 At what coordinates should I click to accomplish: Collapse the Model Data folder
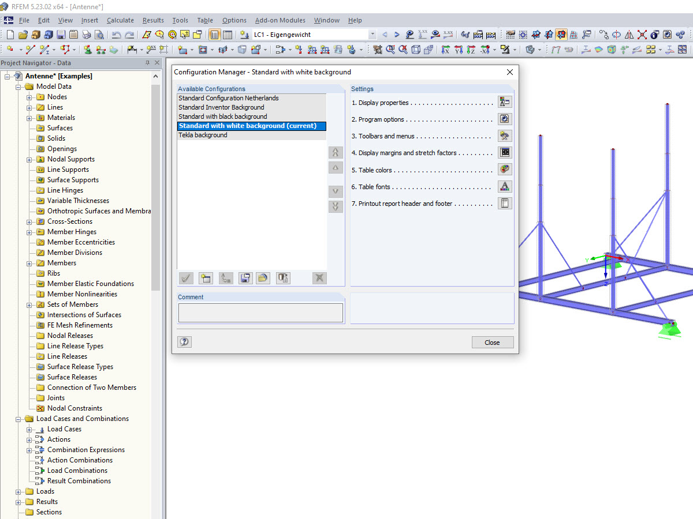pyautogui.click(x=18, y=86)
